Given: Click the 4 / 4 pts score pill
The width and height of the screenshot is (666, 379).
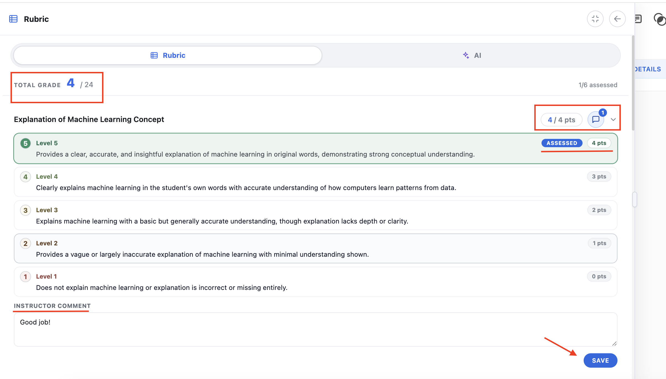Looking at the screenshot, I should [561, 120].
